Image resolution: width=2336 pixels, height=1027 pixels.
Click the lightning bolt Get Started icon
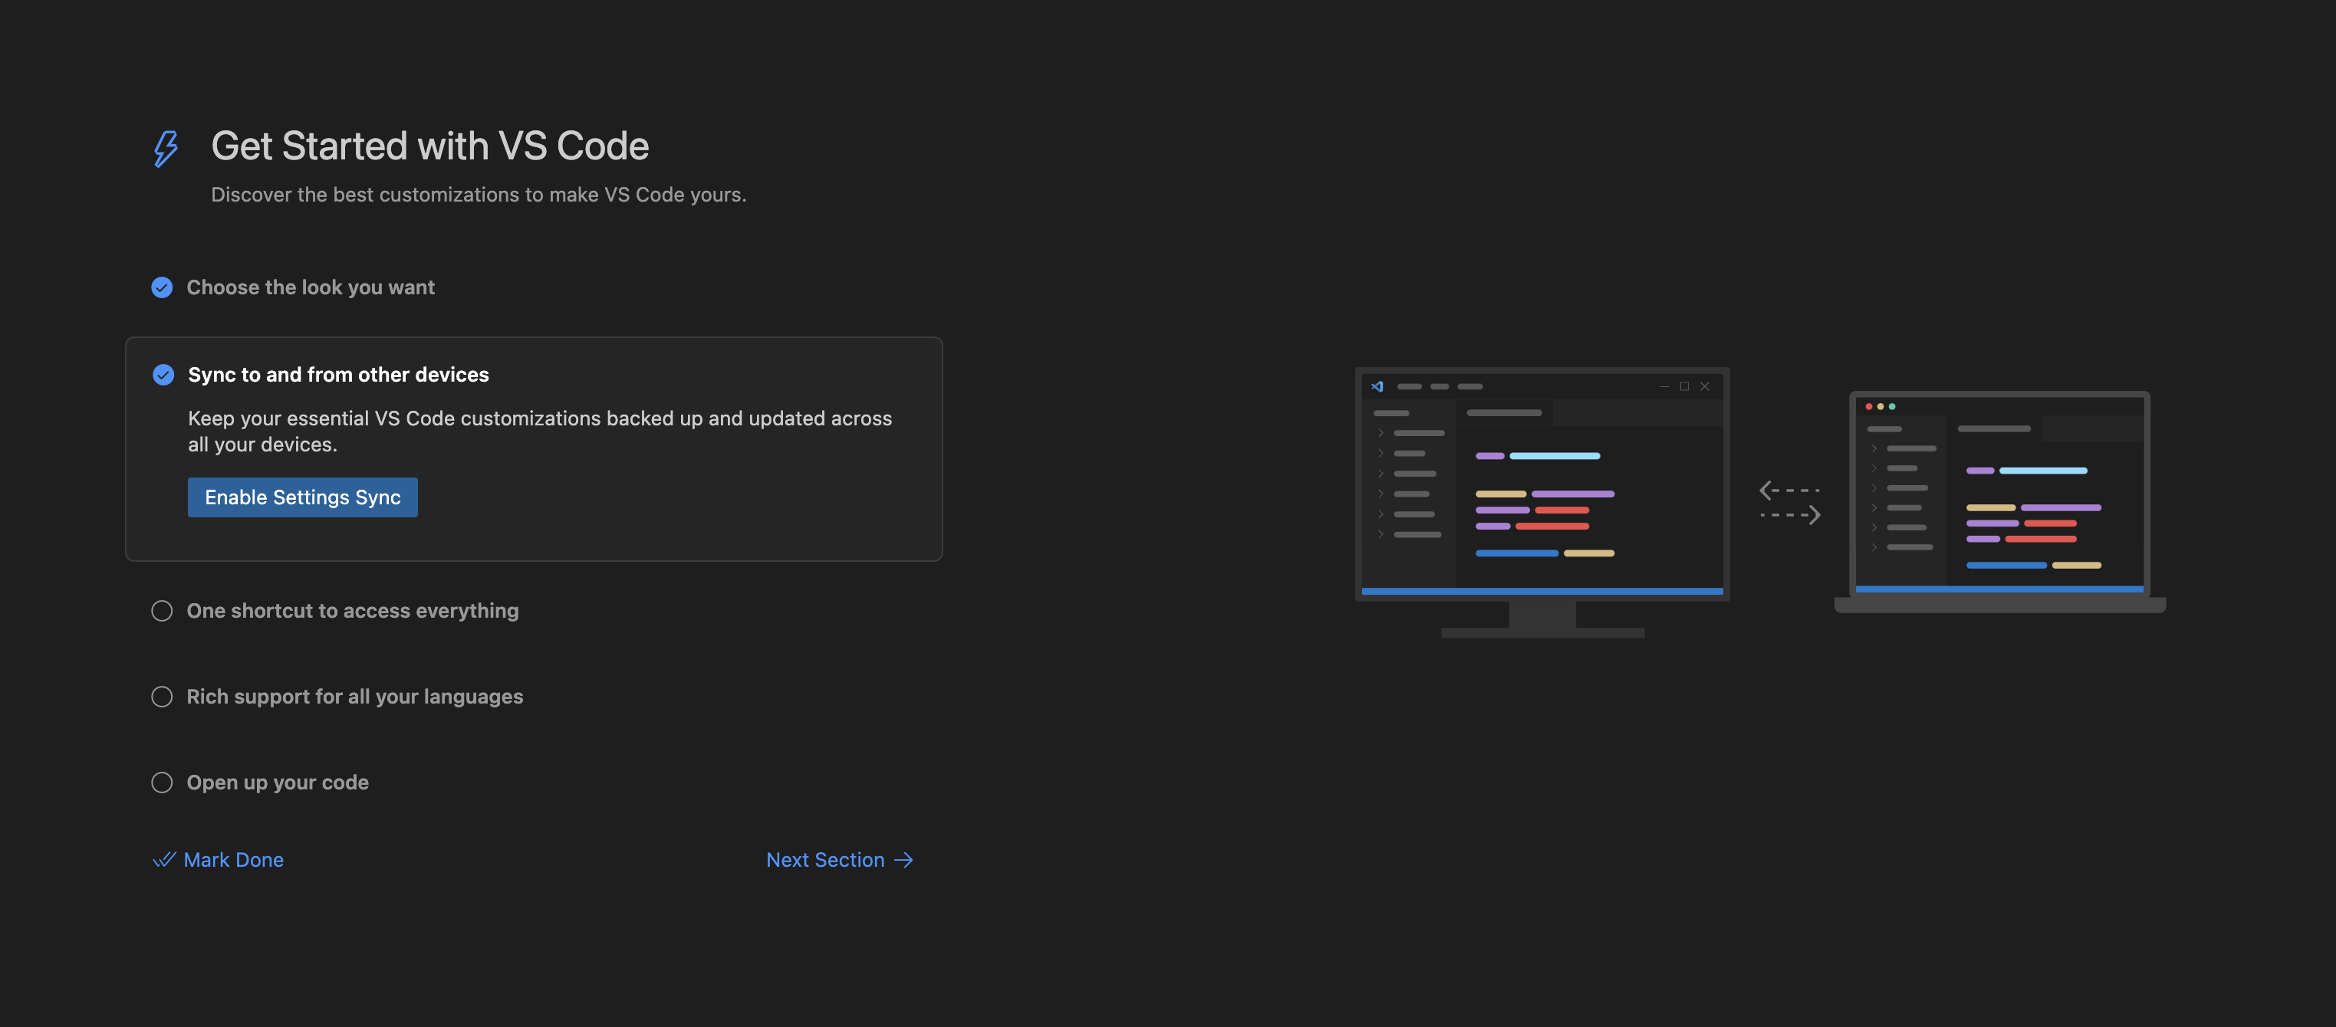(165, 148)
